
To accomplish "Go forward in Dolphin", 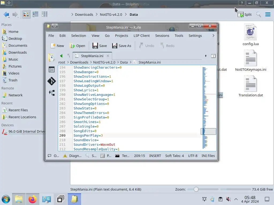I will pyautogui.click(x=15, y=14).
